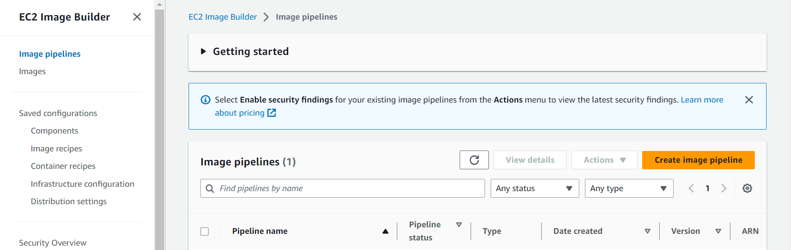Sort by Version column arrow
Image resolution: width=791 pixels, height=250 pixels.
coord(718,231)
